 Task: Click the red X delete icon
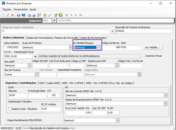pyautogui.click(x=12, y=15)
